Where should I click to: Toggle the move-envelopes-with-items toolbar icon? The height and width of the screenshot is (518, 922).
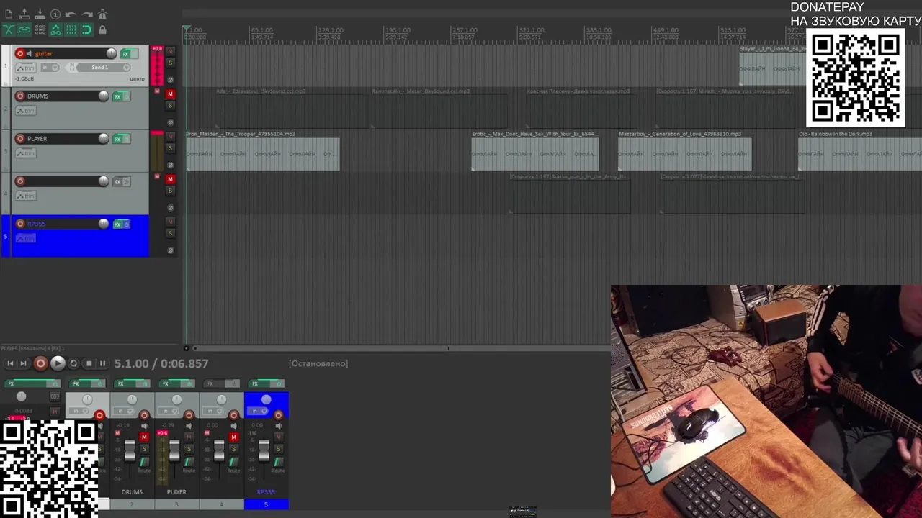tap(55, 29)
